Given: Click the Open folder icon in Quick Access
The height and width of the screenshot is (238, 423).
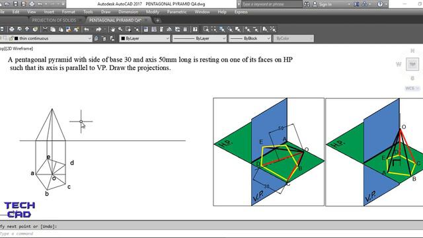Looking at the screenshot, I should [x=7, y=4].
